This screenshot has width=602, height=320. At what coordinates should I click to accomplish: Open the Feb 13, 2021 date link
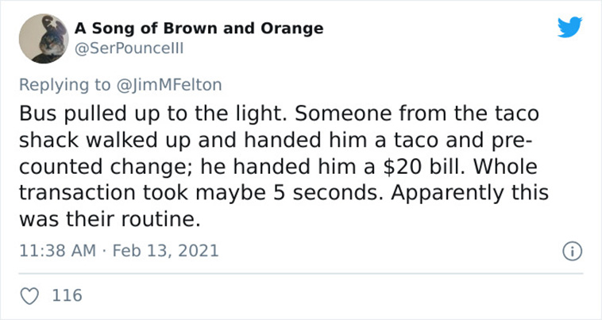point(165,251)
